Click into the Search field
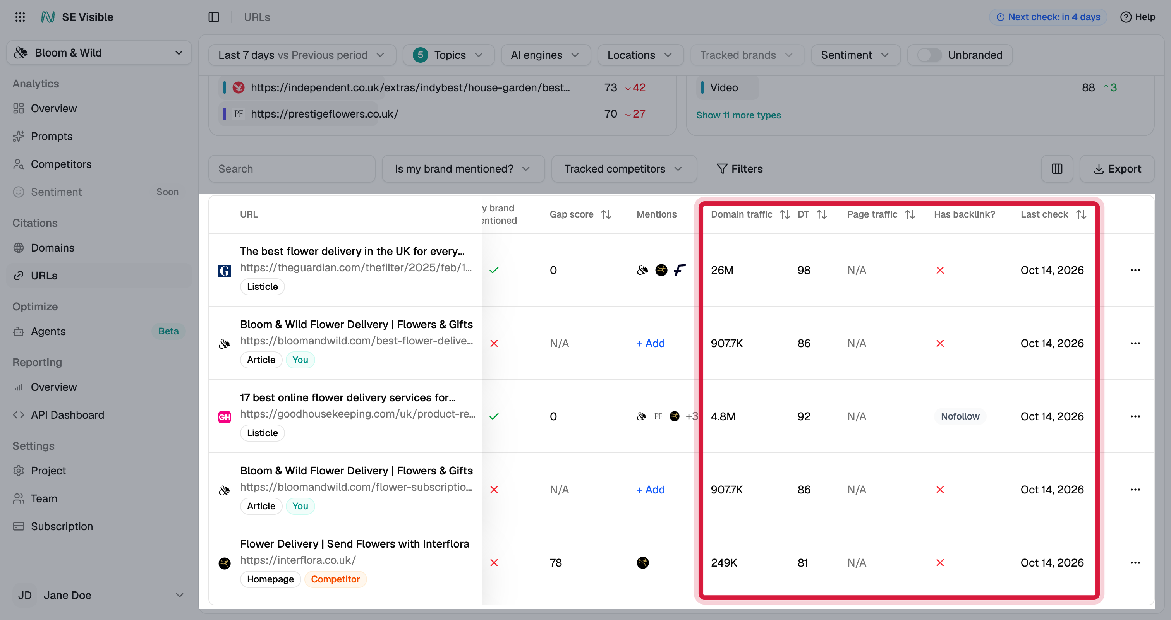This screenshot has height=620, width=1171. pos(292,169)
